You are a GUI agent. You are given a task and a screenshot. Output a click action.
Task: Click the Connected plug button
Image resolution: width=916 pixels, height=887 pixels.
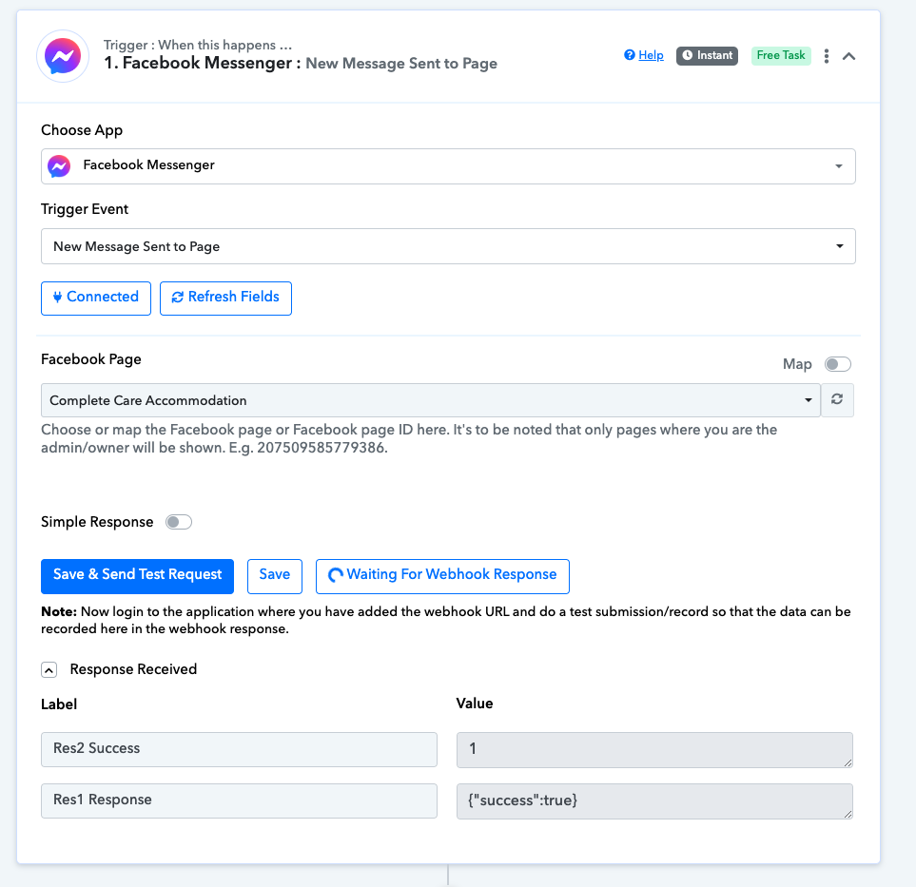(x=96, y=298)
